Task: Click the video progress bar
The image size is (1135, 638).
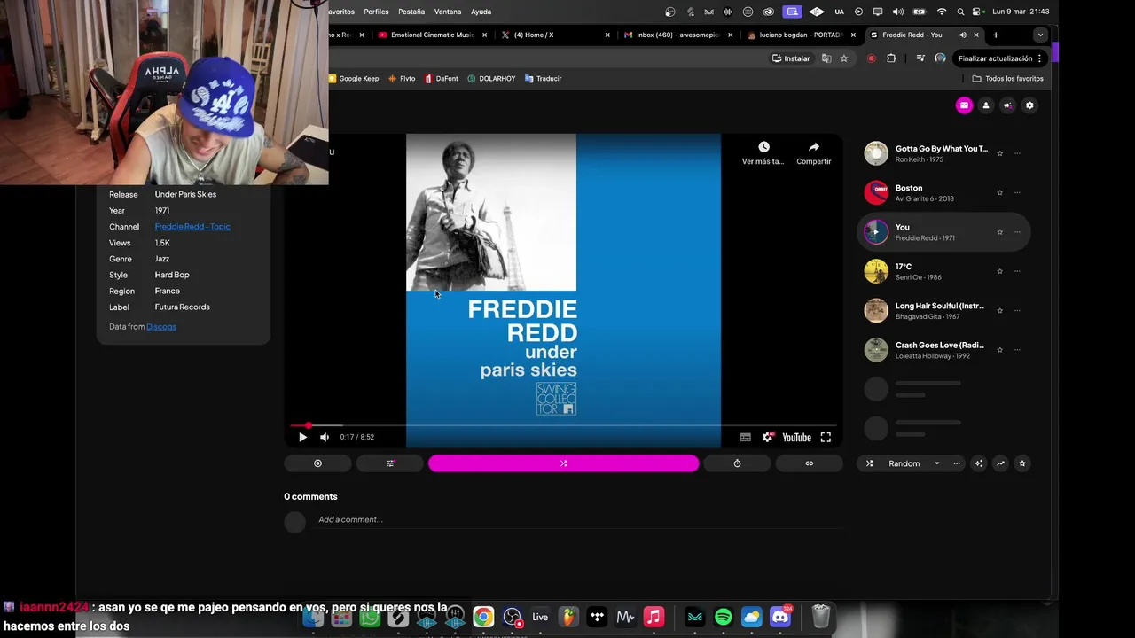Action: [x=563, y=425]
